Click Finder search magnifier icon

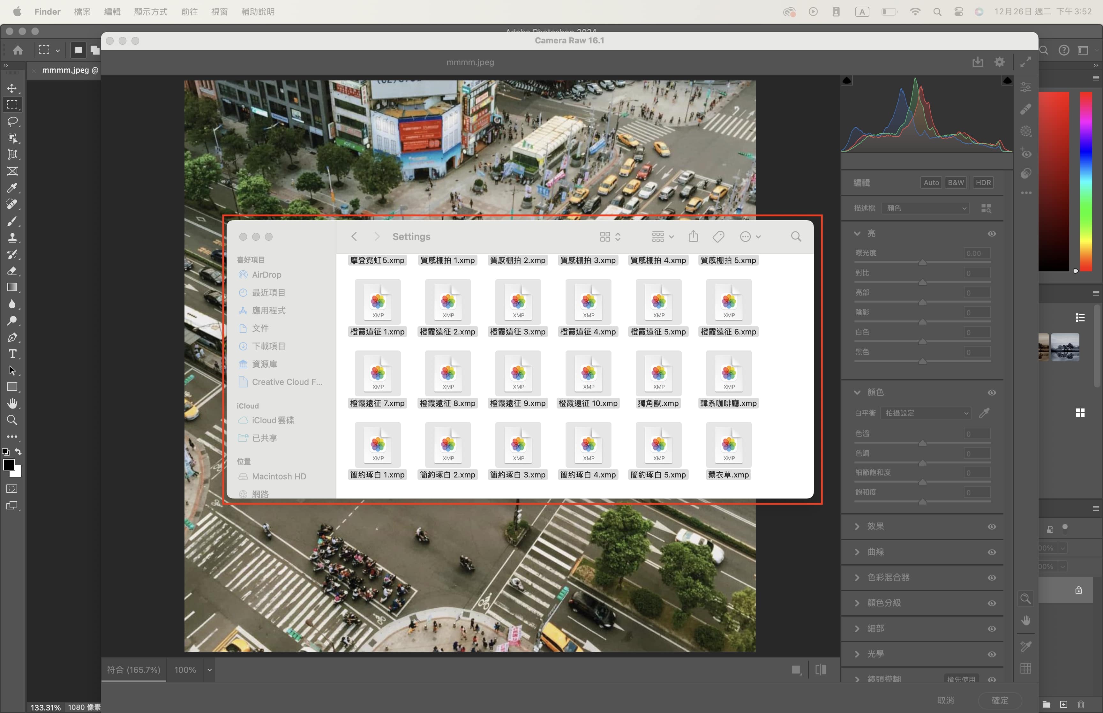(x=796, y=236)
